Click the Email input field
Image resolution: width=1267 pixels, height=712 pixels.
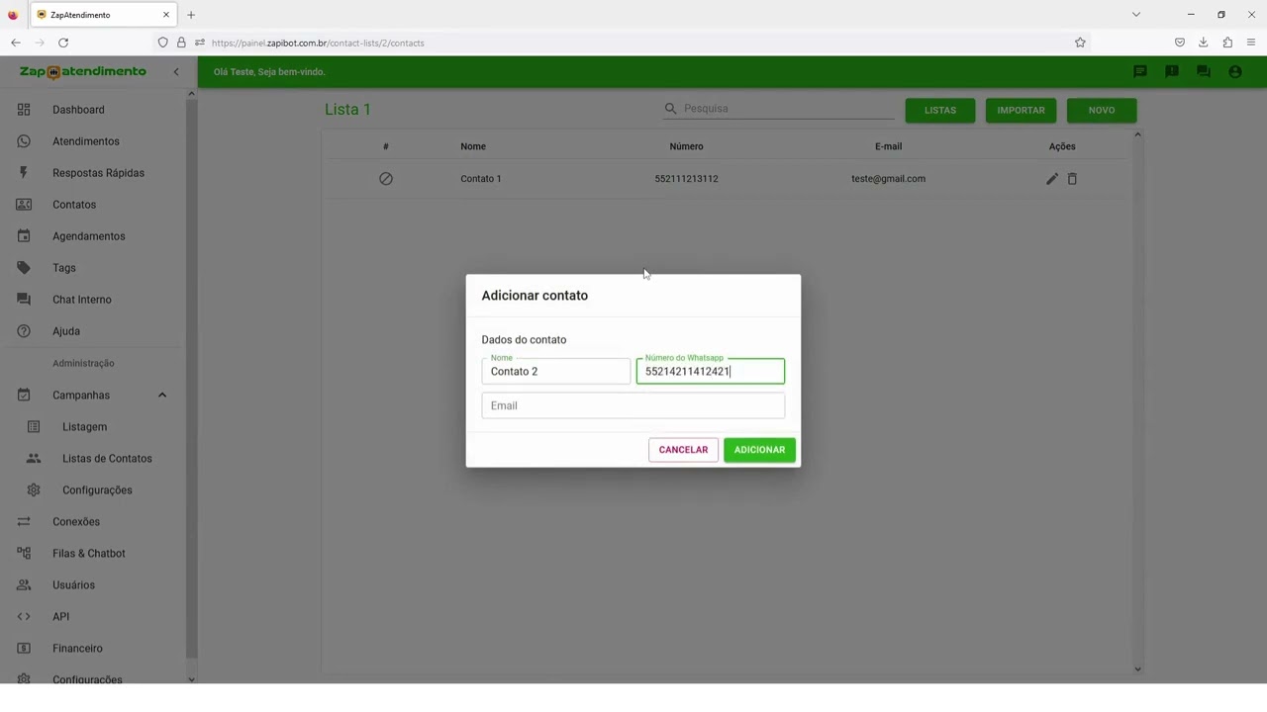tap(633, 405)
